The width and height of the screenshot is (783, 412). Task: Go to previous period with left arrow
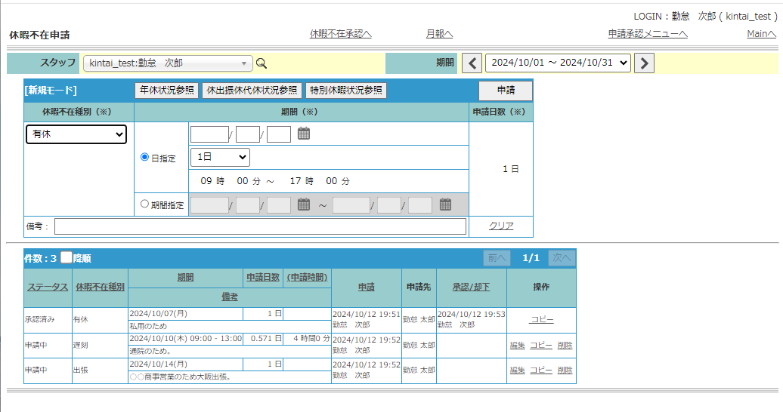472,63
